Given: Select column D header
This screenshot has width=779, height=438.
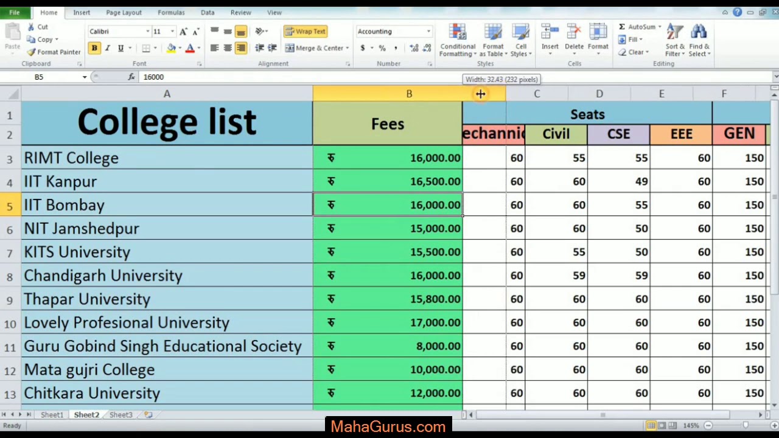Looking at the screenshot, I should (x=599, y=94).
